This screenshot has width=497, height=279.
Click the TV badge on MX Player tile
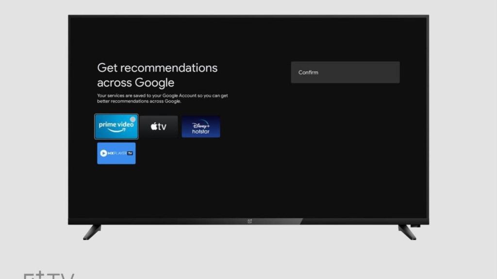(x=130, y=153)
